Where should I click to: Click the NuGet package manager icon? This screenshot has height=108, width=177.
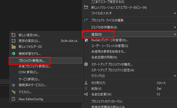click(86, 40)
